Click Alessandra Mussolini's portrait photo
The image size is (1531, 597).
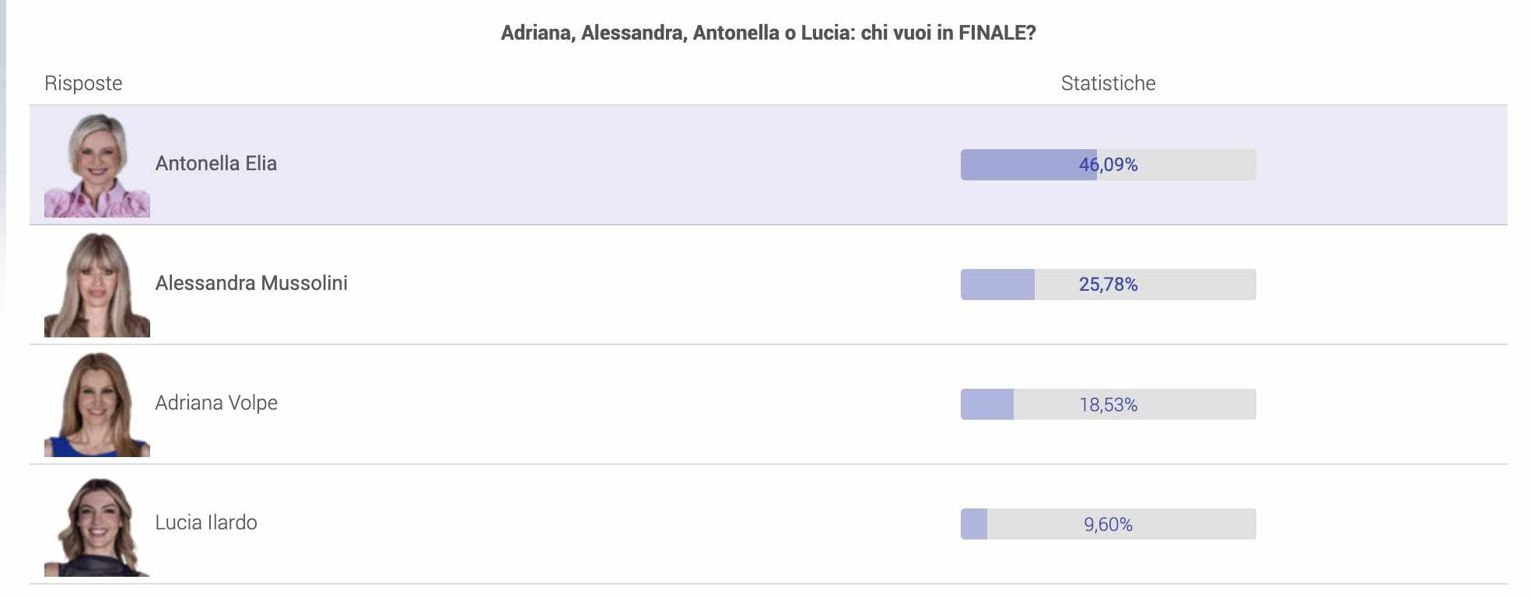coord(97,285)
